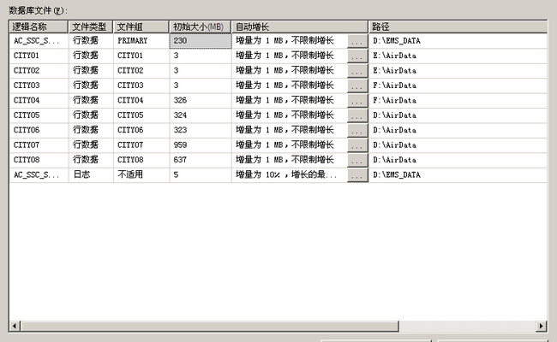Select the initial size cell showing 637
557x342 pixels.
coord(201,160)
